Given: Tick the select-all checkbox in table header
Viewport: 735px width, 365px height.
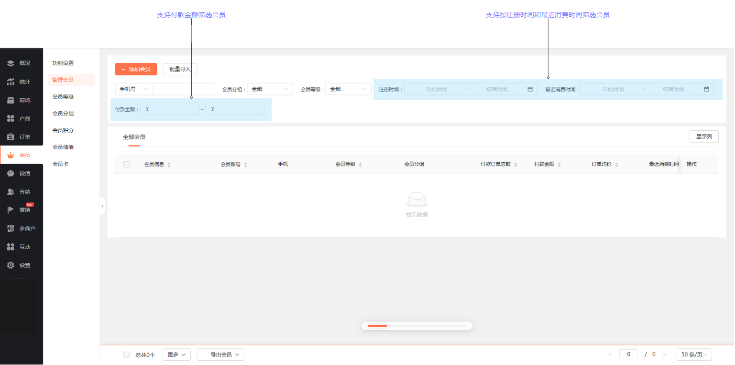Looking at the screenshot, I should [126, 164].
